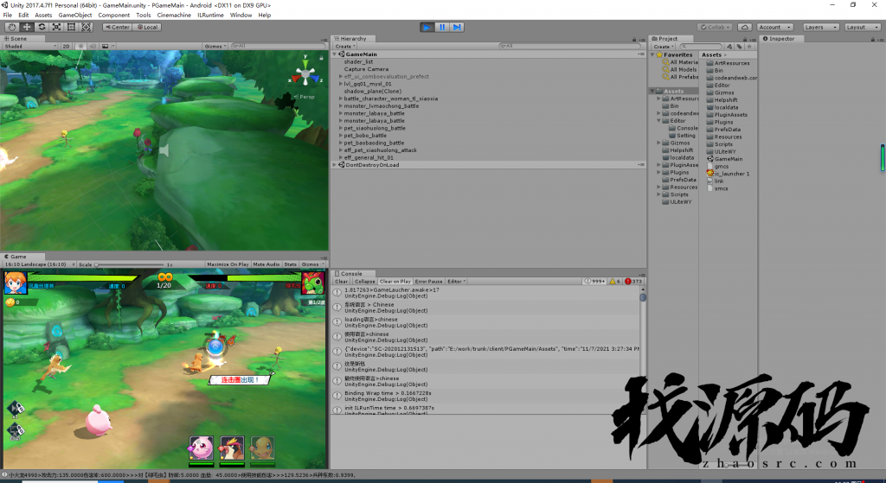Viewport: 886px width, 483px height.
Task: Toggle console errors count 373
Action: [633, 281]
